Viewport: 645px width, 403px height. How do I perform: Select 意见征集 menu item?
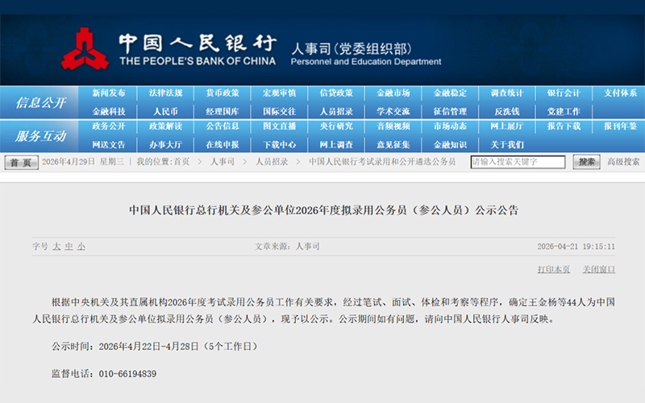tap(393, 145)
